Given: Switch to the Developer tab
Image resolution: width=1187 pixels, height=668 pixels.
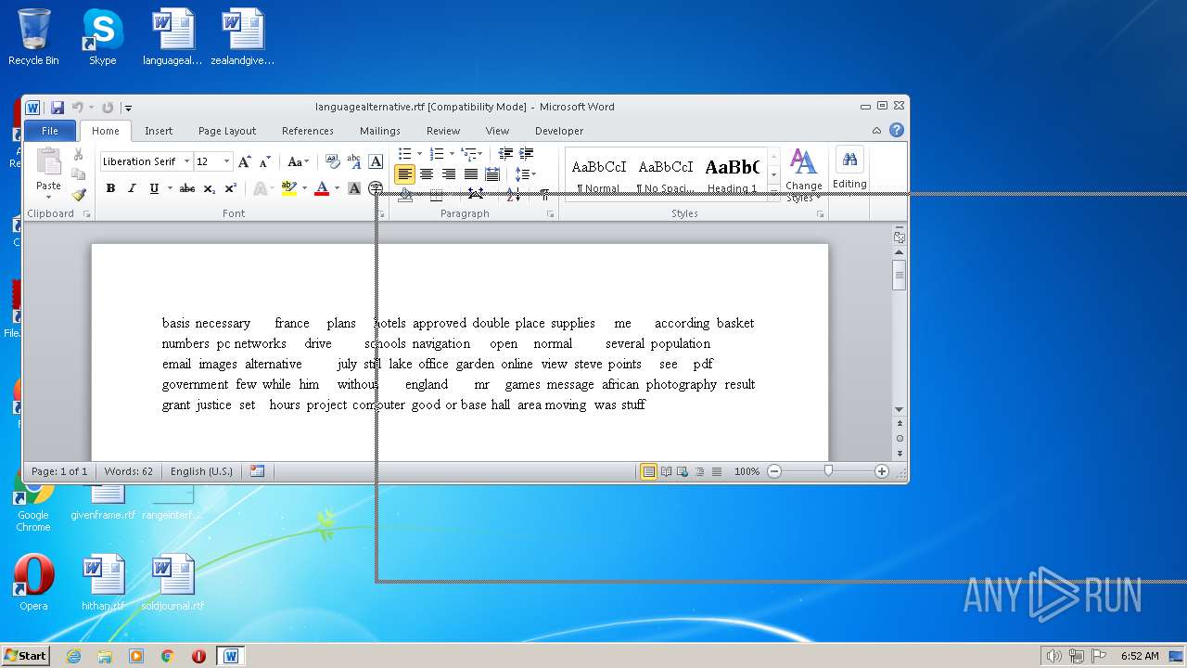Looking at the screenshot, I should [x=559, y=131].
